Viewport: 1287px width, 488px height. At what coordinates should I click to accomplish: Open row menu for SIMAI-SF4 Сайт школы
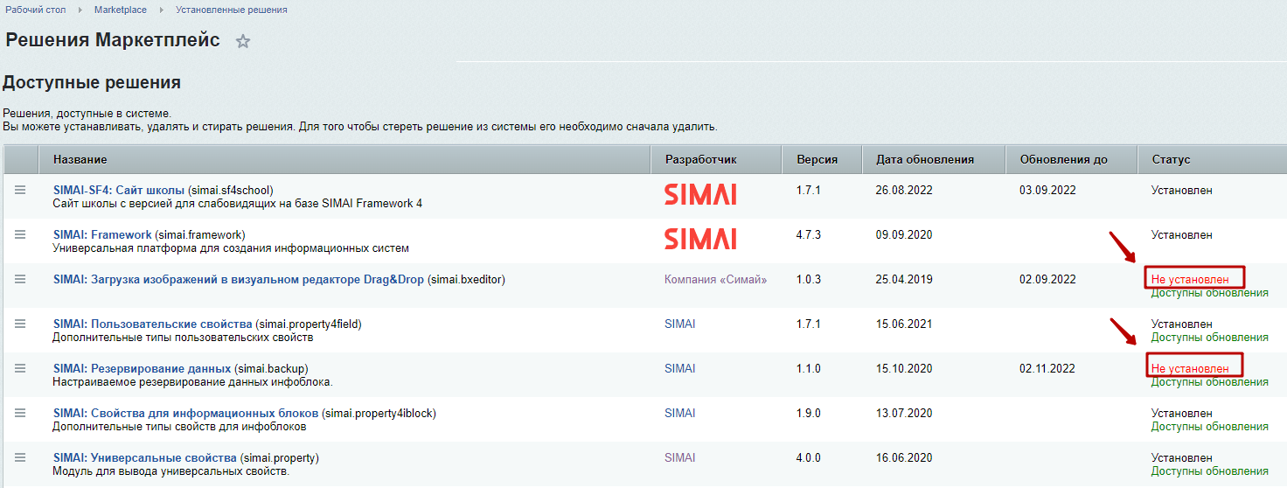point(20,190)
